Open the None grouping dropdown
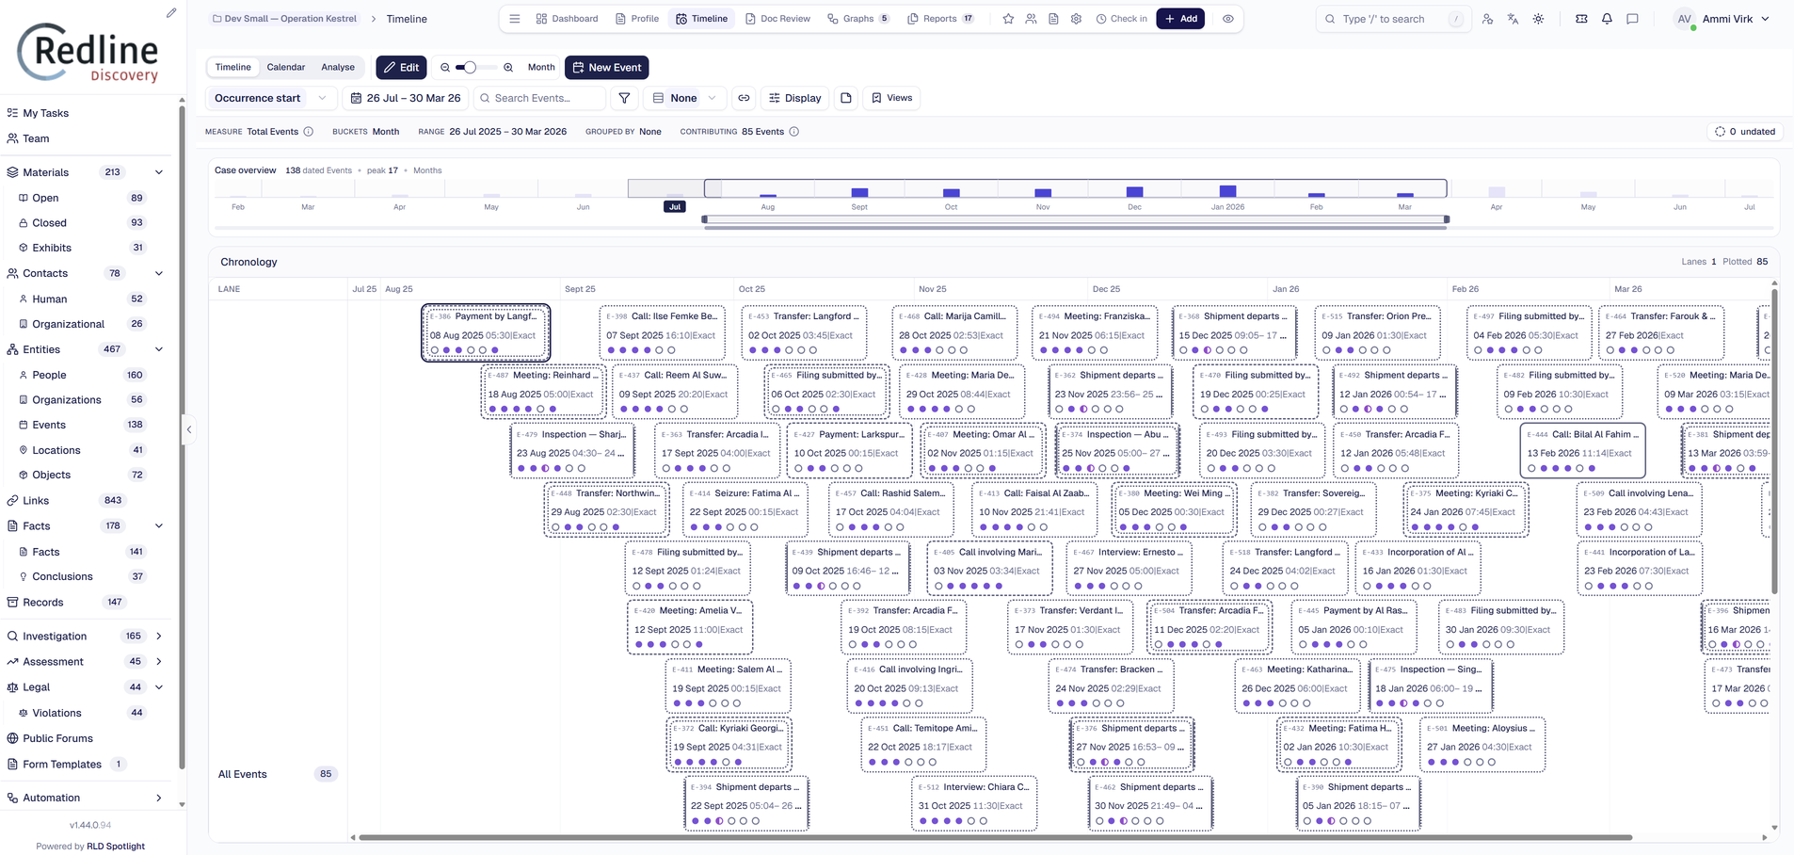The height and width of the screenshot is (855, 1794). (684, 98)
